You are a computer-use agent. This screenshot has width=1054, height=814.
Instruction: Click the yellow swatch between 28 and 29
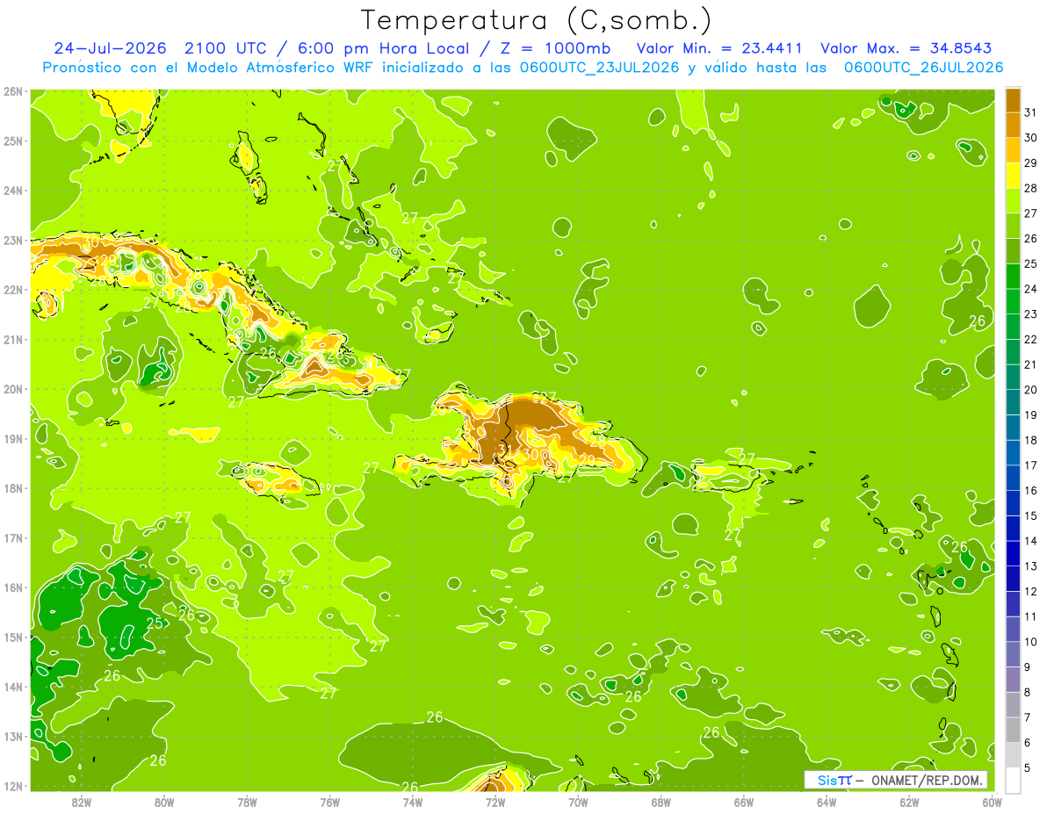(x=1013, y=176)
